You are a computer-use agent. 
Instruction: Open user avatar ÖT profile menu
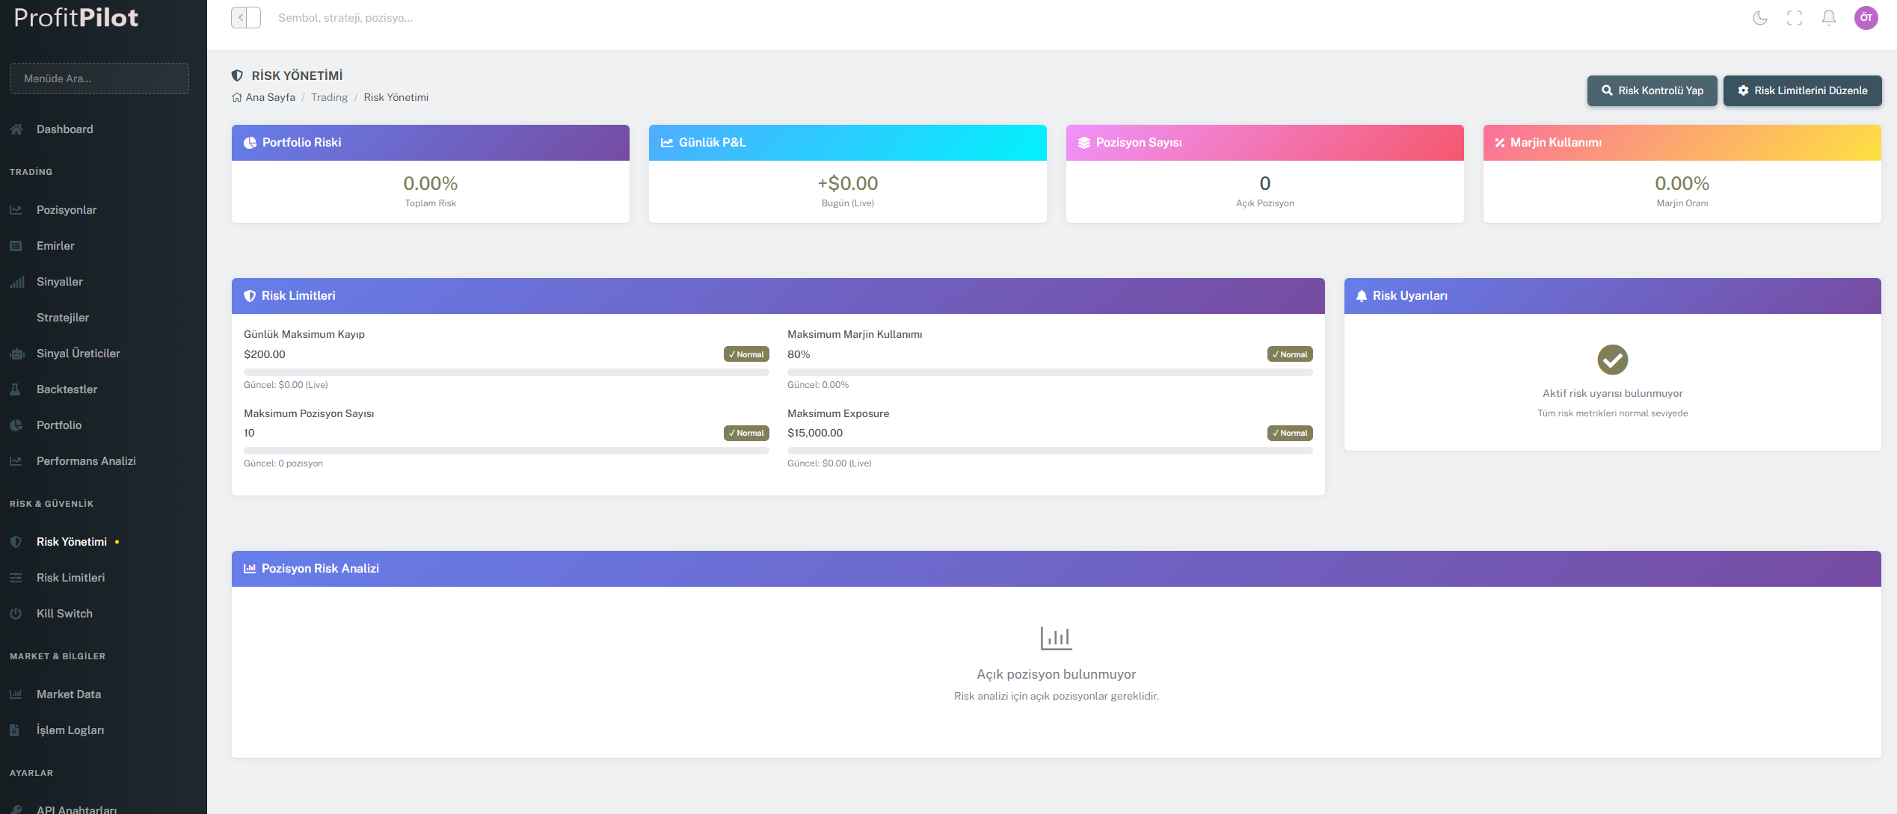click(1866, 18)
